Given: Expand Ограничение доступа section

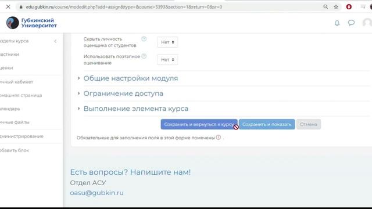Looking at the screenshot, I should click(123, 93).
